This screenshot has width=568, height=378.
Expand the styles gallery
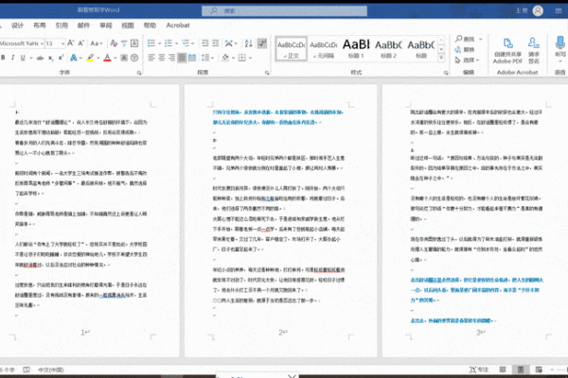coord(441,57)
